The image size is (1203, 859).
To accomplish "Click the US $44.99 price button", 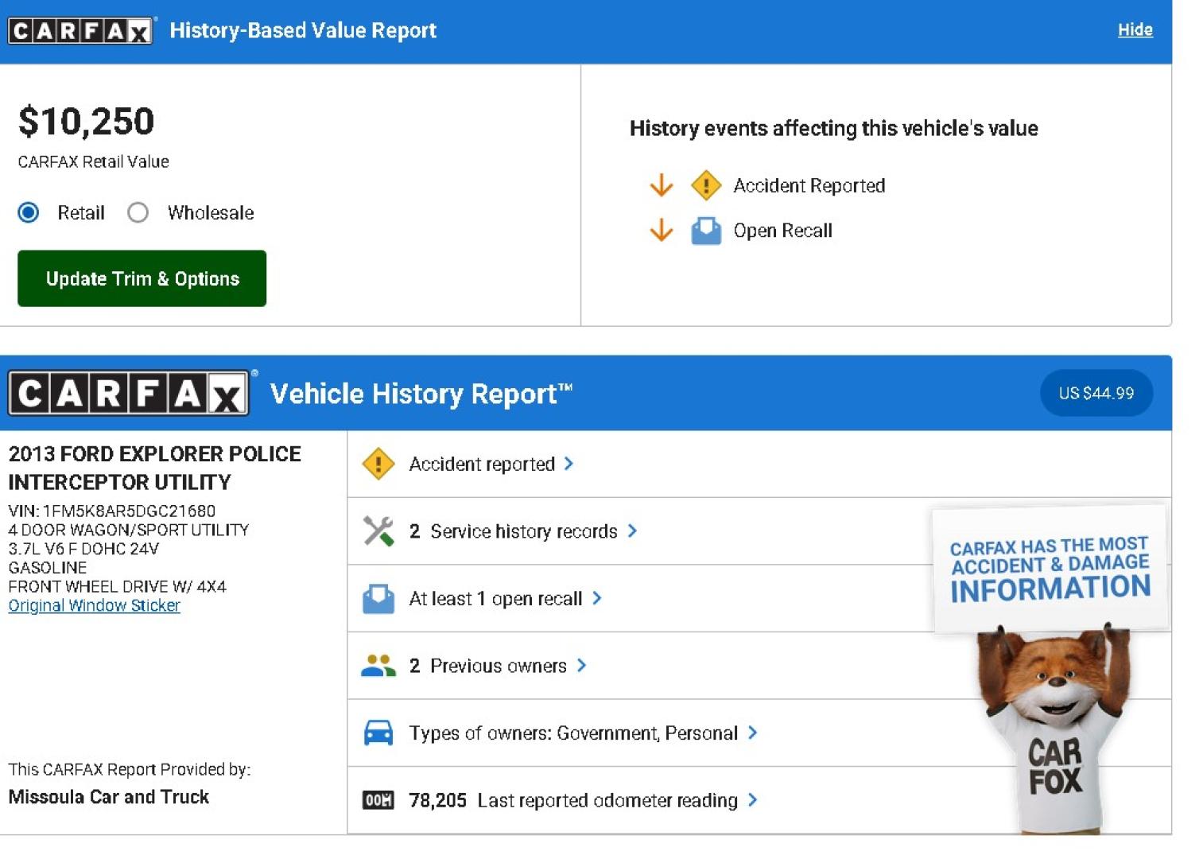I will [1096, 393].
